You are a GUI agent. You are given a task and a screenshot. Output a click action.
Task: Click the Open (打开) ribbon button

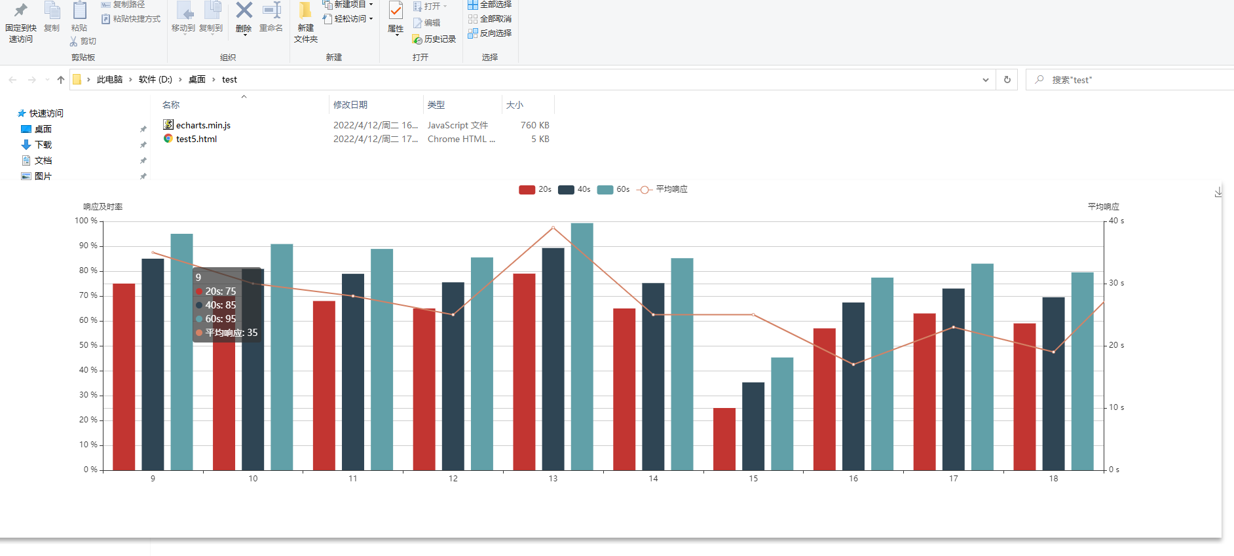(x=430, y=6)
